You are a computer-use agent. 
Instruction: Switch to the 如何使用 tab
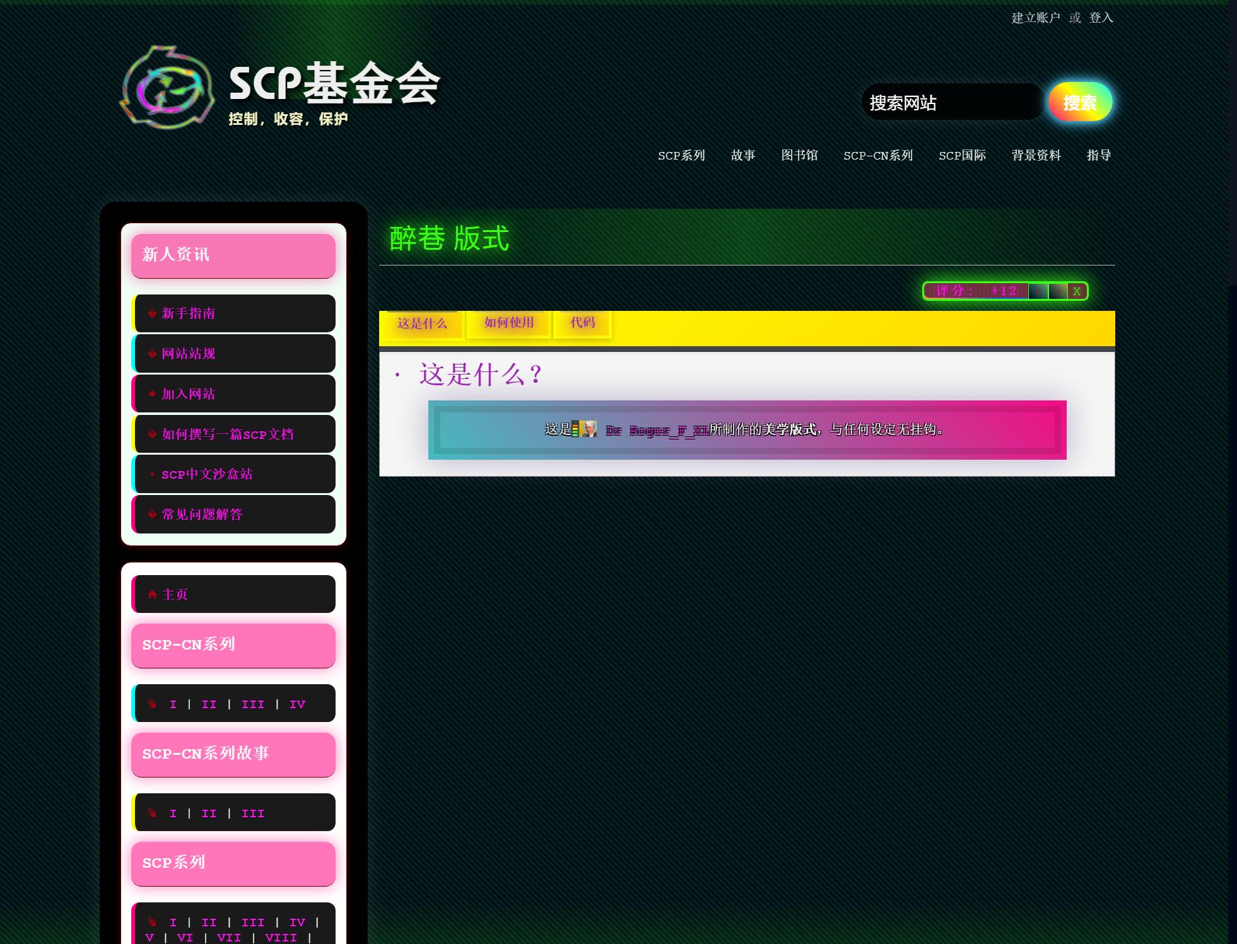(x=509, y=323)
